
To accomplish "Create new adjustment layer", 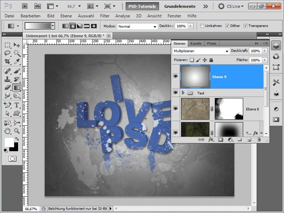I will (230, 140).
